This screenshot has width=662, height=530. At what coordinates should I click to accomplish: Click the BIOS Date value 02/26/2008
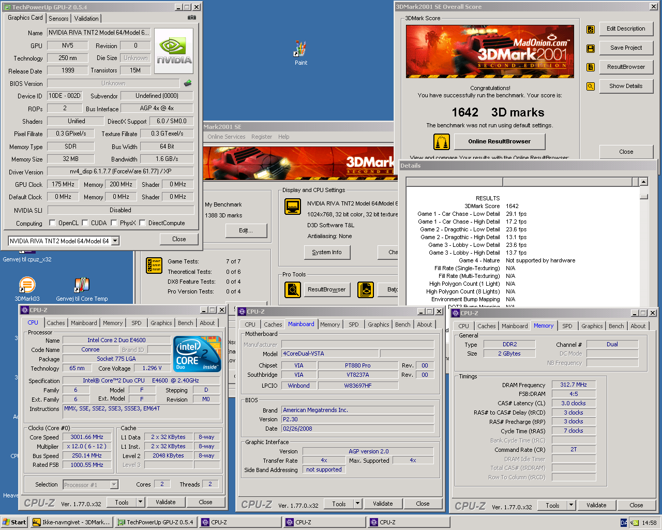pos(357,429)
